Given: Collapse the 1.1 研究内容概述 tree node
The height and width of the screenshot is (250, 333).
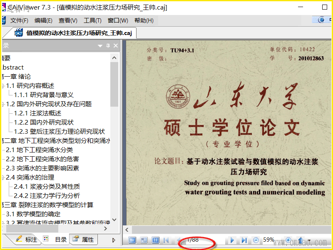Looking at the screenshot, I should 3,86.
